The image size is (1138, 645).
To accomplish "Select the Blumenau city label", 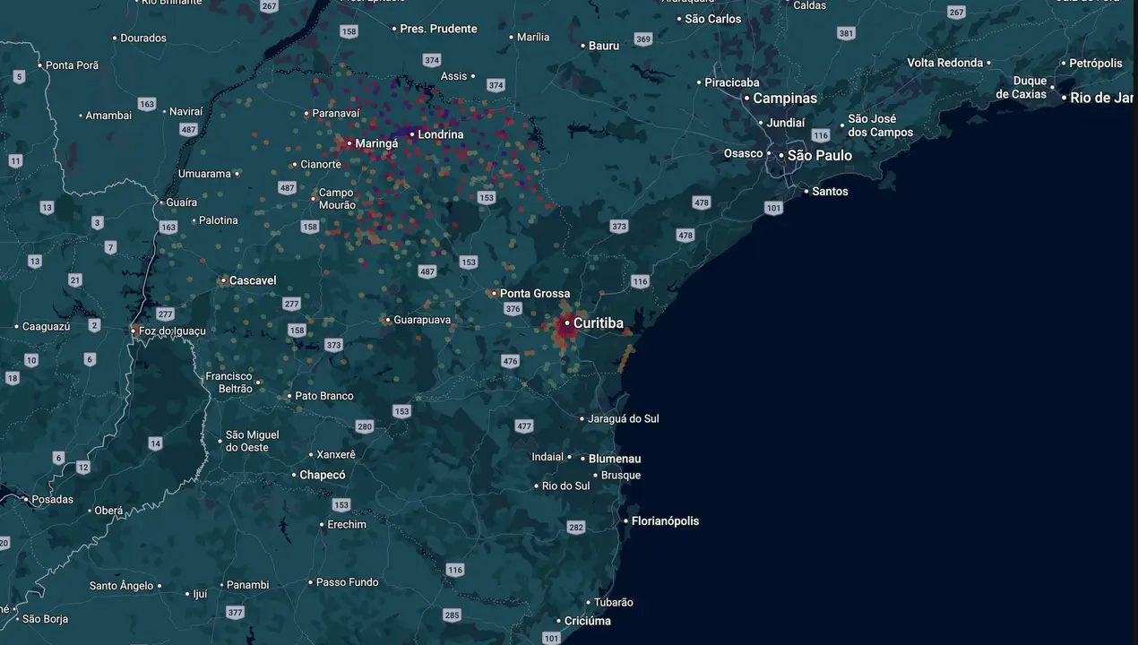I will (615, 459).
